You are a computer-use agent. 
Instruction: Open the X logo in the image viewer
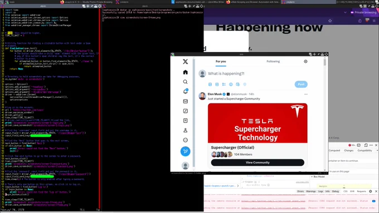coord(186,62)
